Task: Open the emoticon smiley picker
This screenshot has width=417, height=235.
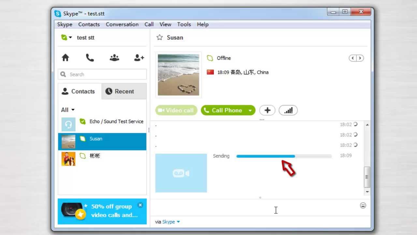Action: (363, 206)
